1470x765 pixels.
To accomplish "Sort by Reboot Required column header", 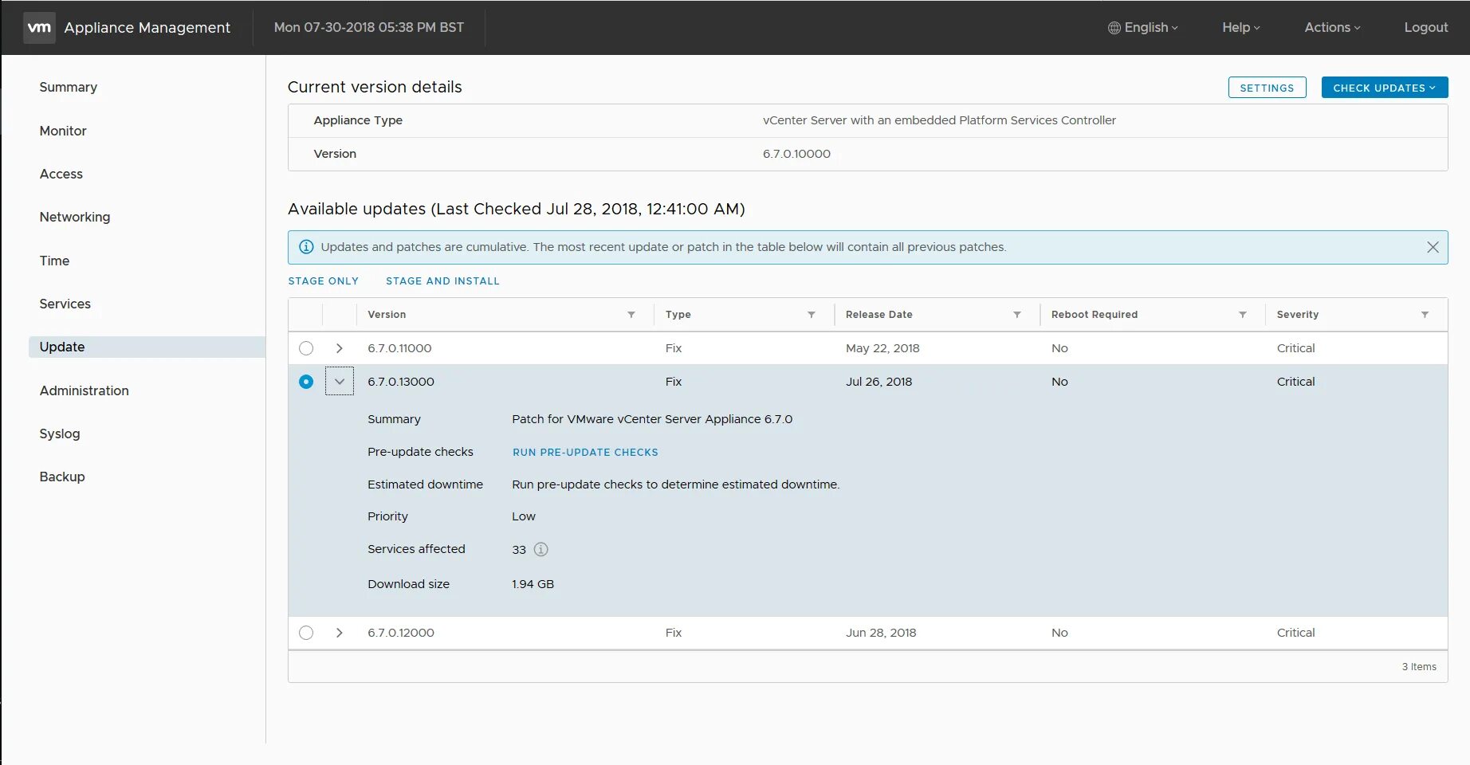I will (x=1095, y=315).
